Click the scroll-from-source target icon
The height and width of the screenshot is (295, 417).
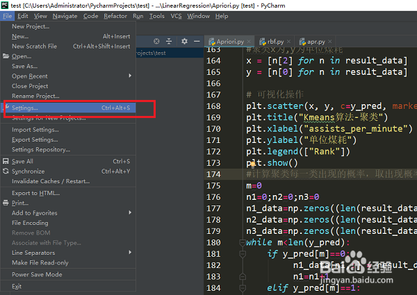[156, 41]
